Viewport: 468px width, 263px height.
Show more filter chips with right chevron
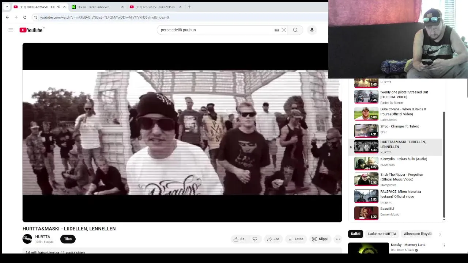click(x=440, y=234)
